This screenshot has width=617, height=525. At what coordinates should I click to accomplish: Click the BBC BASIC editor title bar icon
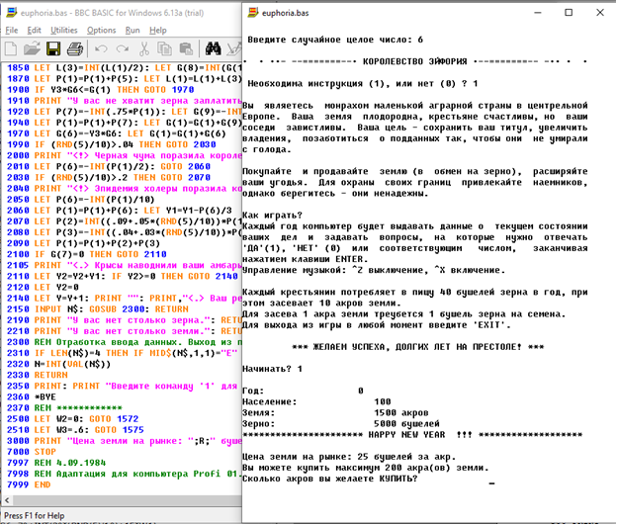click(x=12, y=13)
